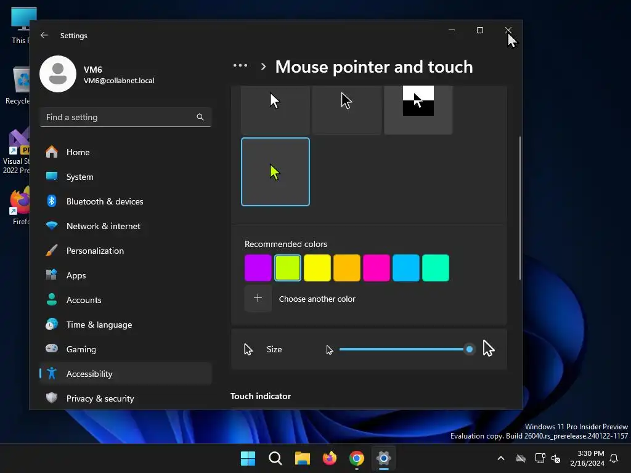Image resolution: width=631 pixels, height=473 pixels.
Task: Choose the turquoise recommended color
Action: [436, 268]
